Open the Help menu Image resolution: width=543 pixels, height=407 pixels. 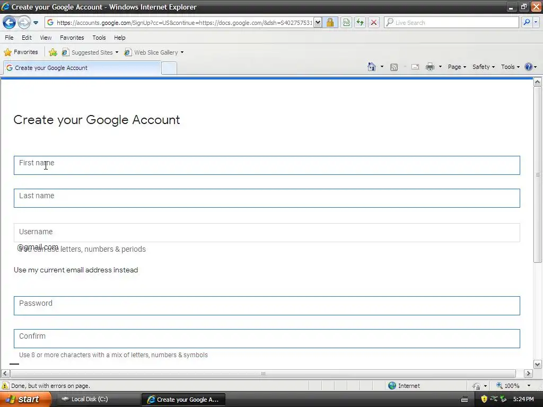click(120, 38)
